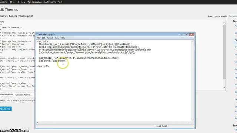Image resolution: width=237 pixels, height=133 pixels.
Task: Click the Notepad horizontal scroll right arrow
Action: pyautogui.click(x=190, y=123)
